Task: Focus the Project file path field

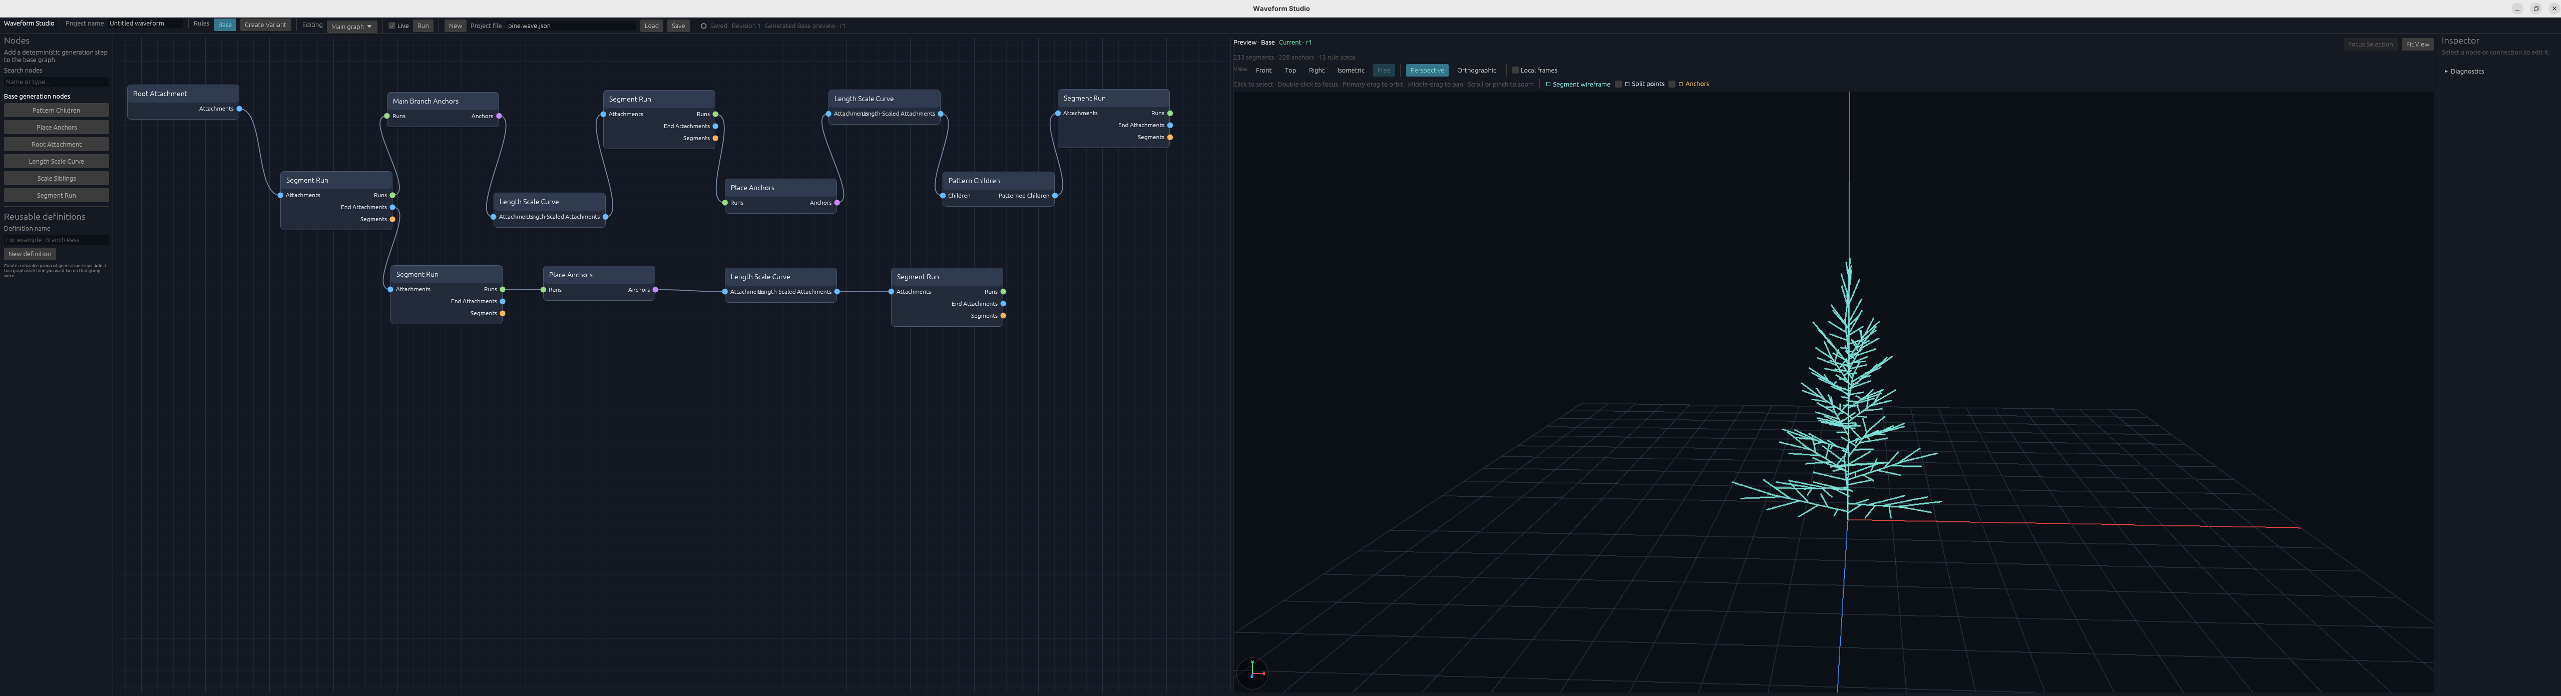Action: pyautogui.click(x=571, y=26)
